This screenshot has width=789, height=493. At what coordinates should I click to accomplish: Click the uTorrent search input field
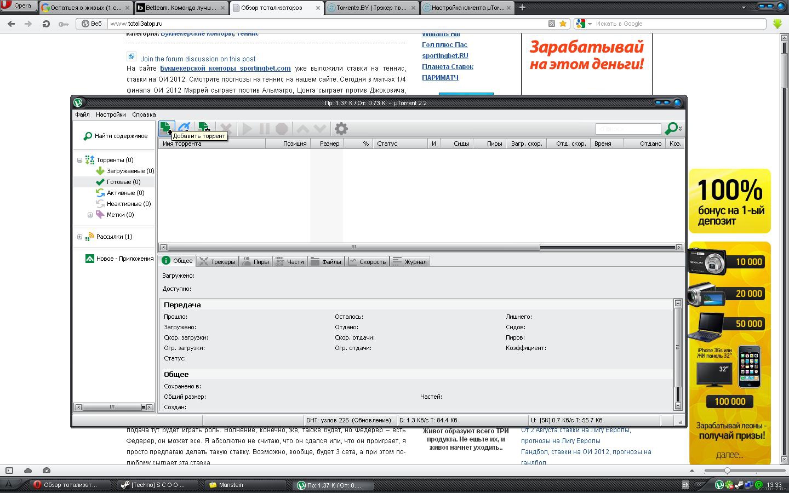(x=628, y=129)
